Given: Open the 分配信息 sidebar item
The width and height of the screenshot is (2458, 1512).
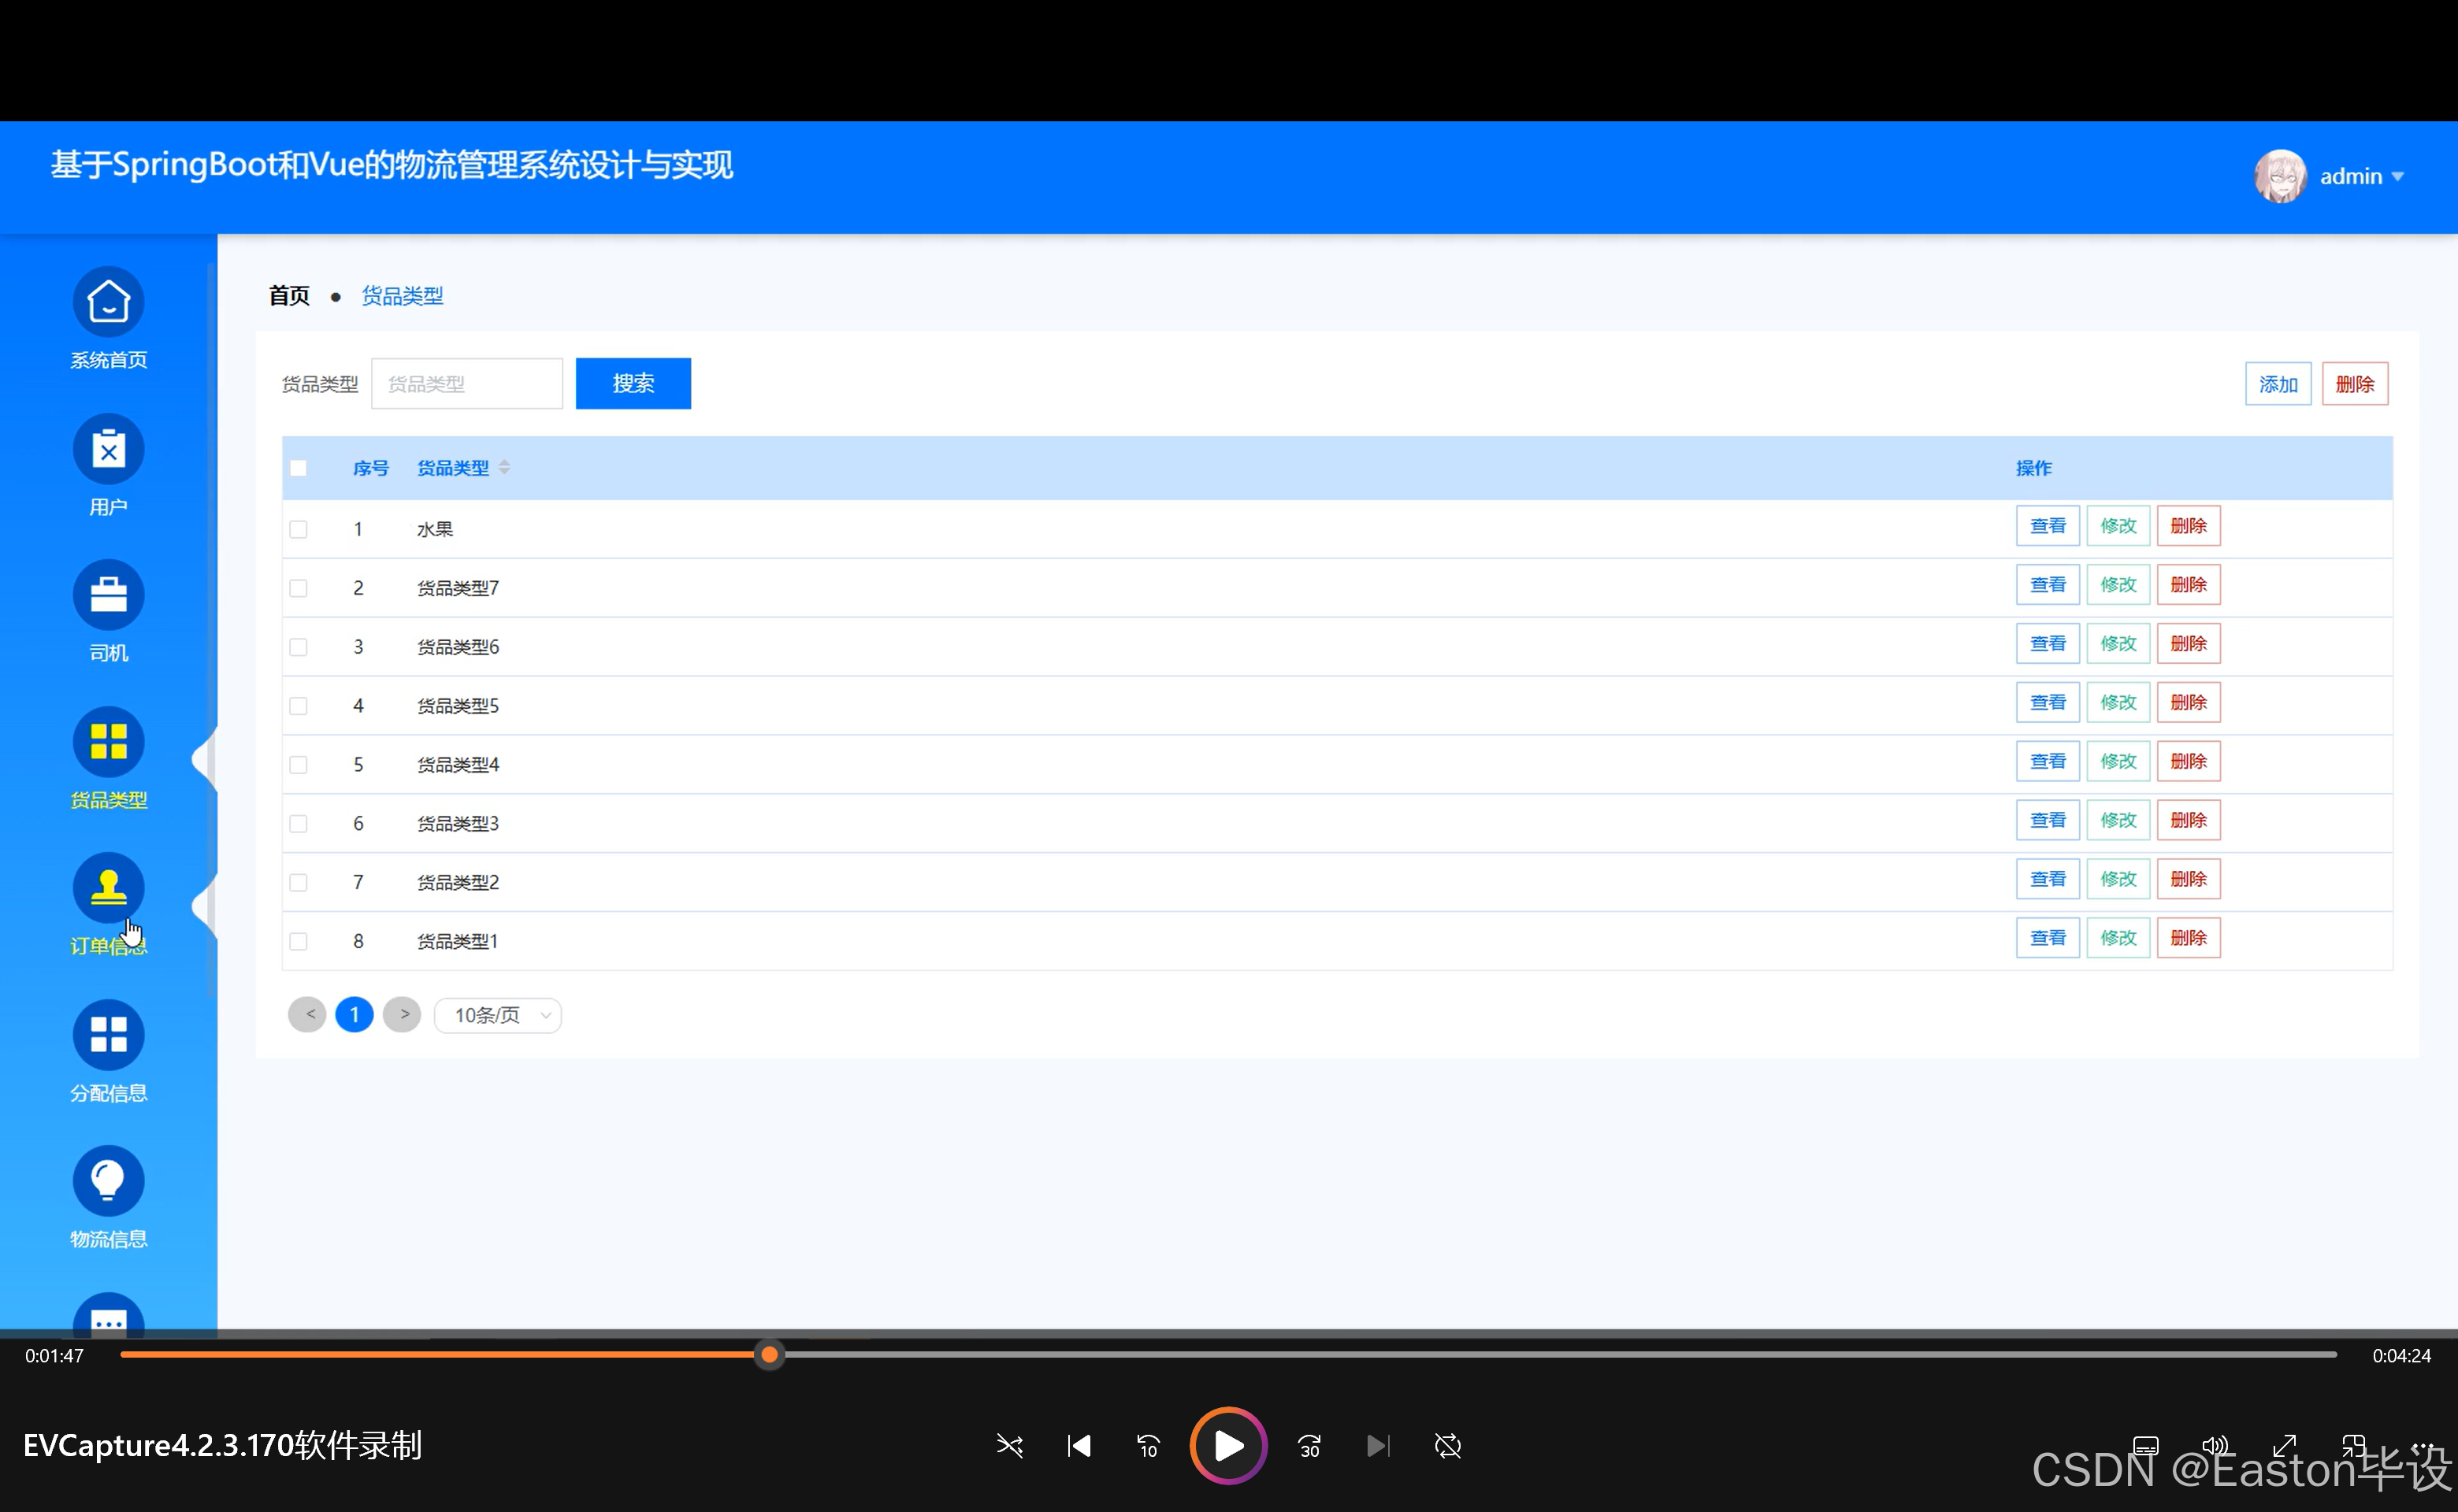Looking at the screenshot, I should [x=108, y=1052].
